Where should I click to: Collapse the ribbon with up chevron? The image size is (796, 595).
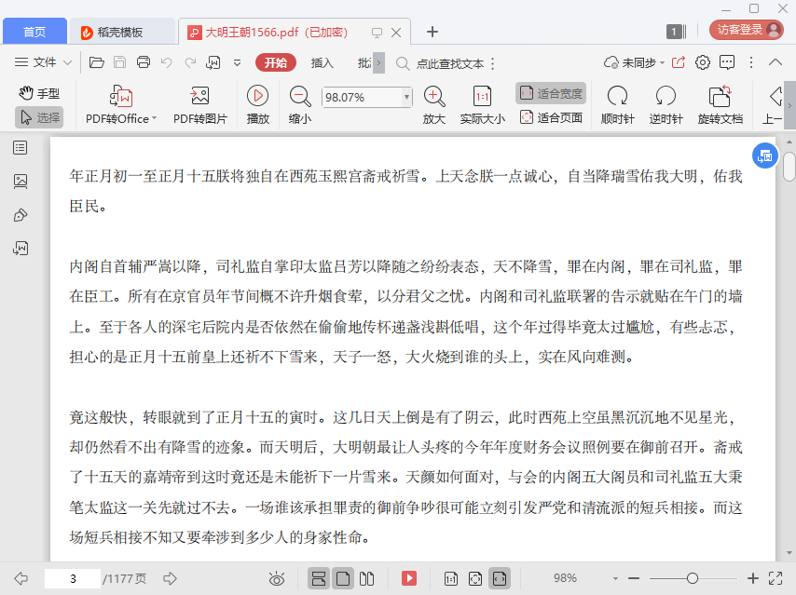pos(775,62)
